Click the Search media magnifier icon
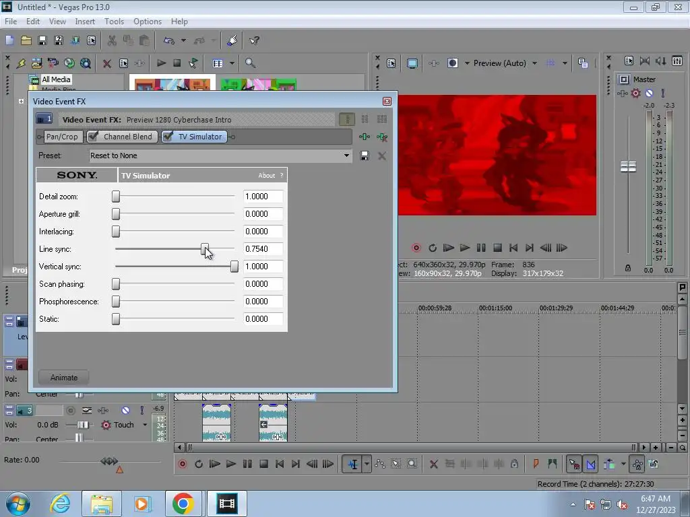This screenshot has width=690, height=517. [250, 63]
